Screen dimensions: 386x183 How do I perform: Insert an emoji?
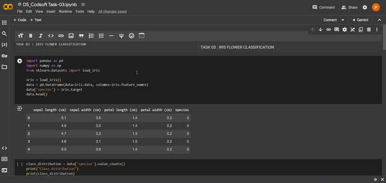point(131,36)
